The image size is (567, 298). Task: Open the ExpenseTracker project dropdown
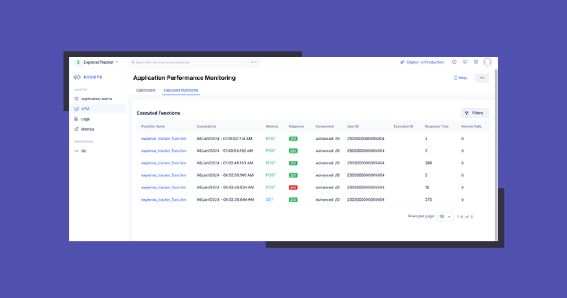pyautogui.click(x=97, y=62)
